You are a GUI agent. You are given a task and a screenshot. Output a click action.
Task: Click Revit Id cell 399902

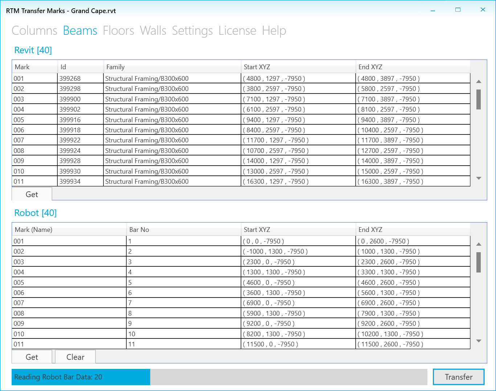coord(81,109)
